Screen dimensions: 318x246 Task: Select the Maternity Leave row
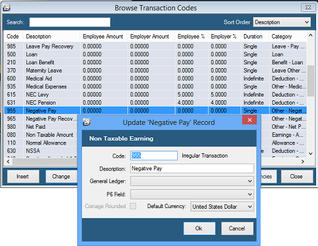coord(155,71)
